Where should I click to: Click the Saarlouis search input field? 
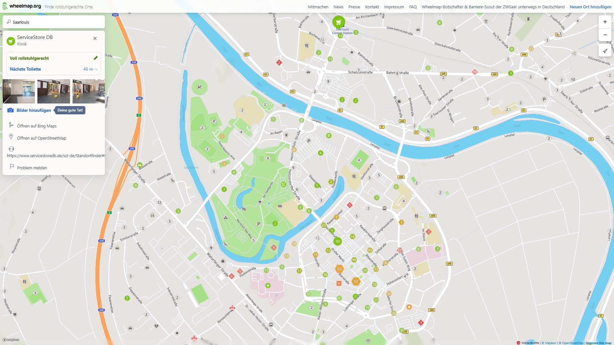click(56, 22)
